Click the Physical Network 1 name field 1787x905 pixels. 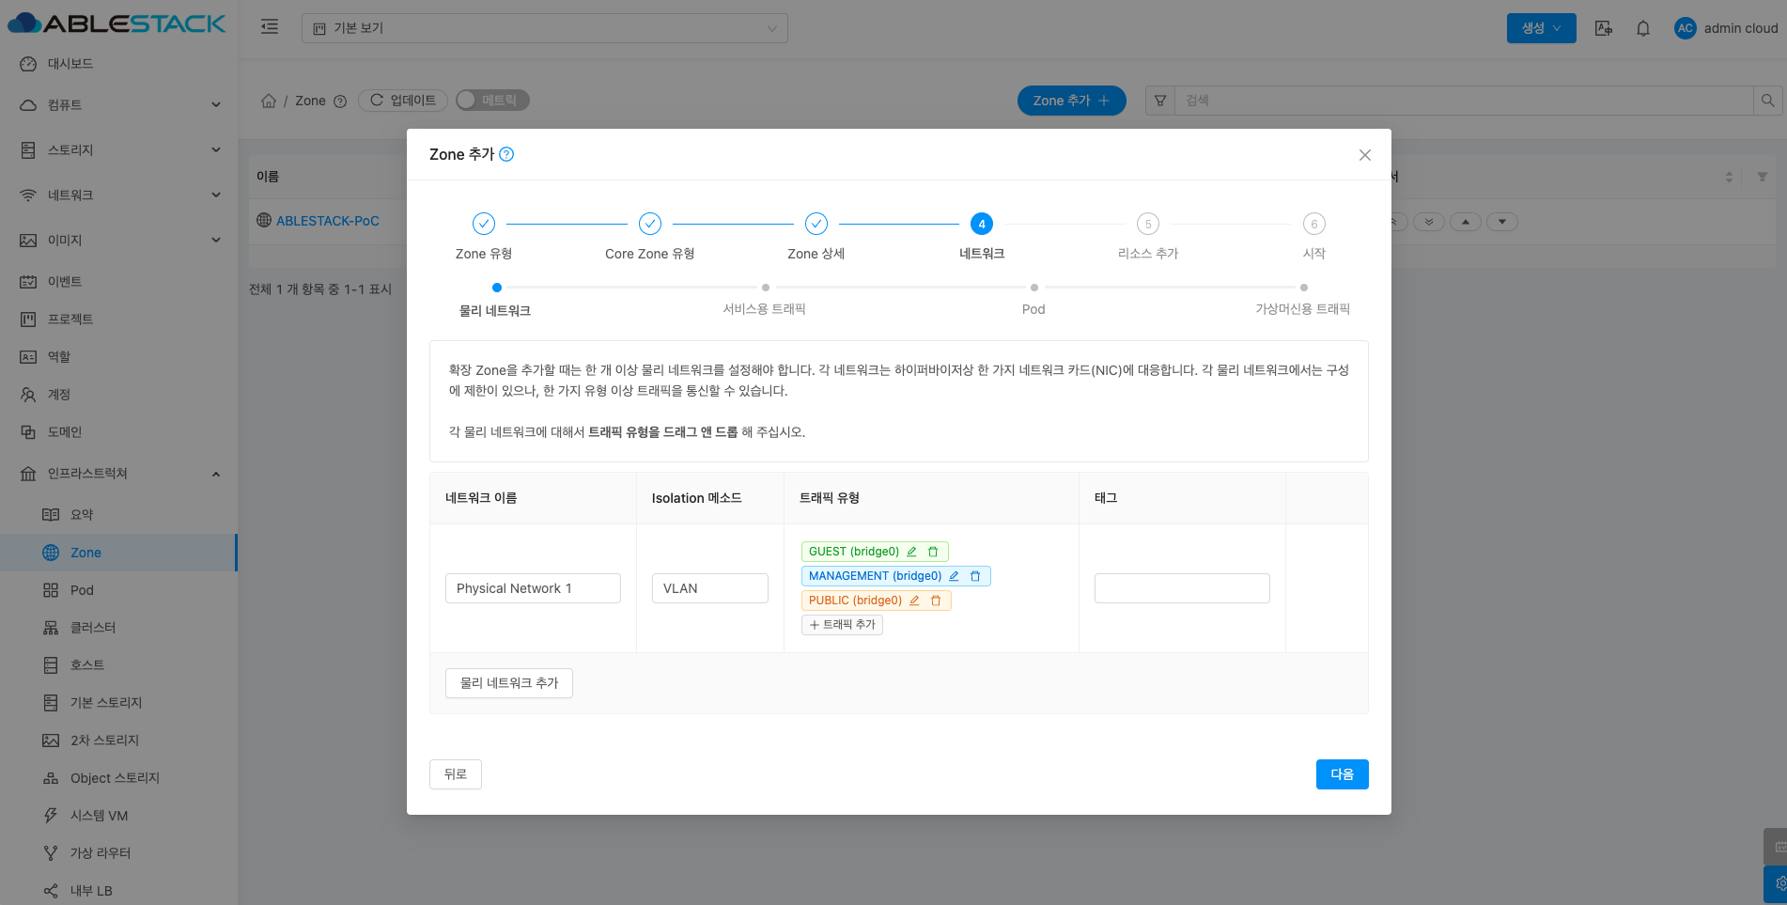click(533, 588)
